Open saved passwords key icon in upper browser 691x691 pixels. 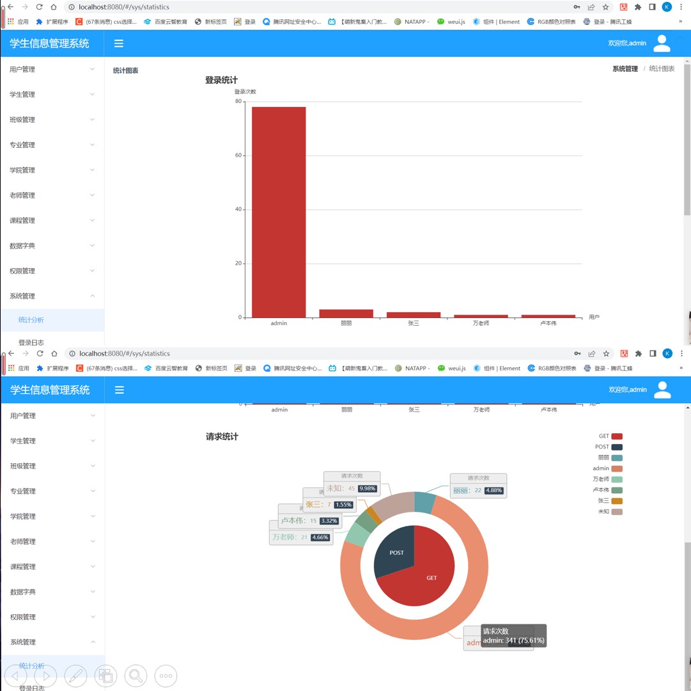pyautogui.click(x=577, y=7)
